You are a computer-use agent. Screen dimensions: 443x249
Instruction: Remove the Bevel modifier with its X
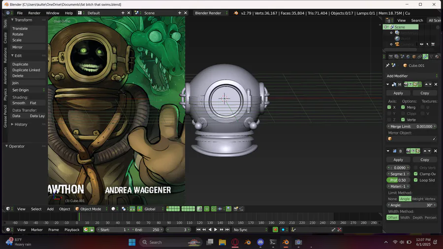click(436, 151)
